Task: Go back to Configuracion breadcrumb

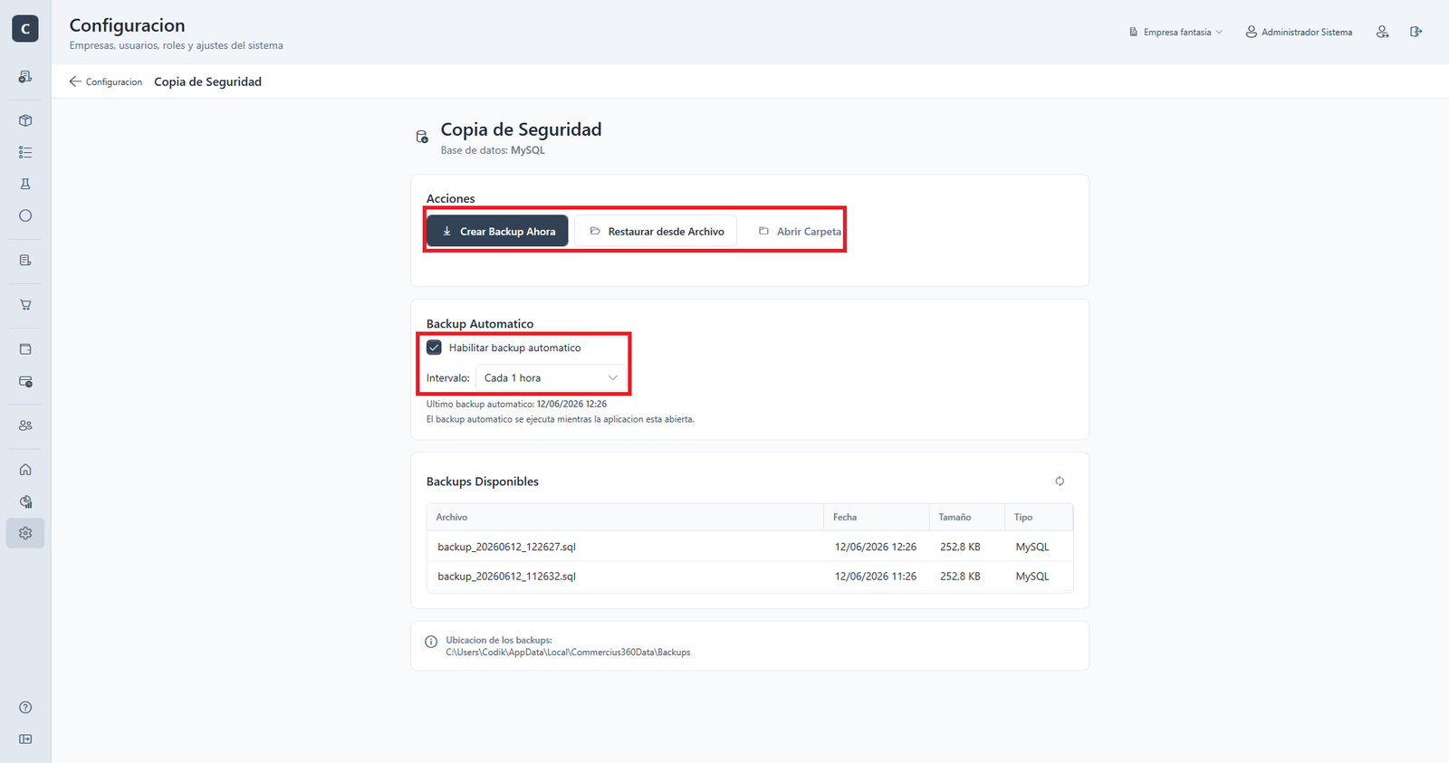Action: click(106, 81)
